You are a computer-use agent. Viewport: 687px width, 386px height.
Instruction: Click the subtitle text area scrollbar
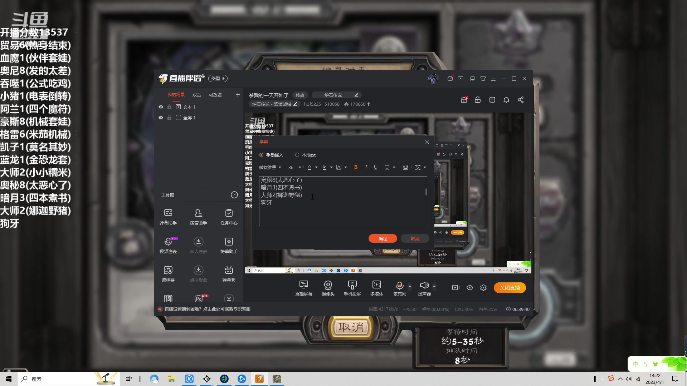pyautogui.click(x=426, y=192)
